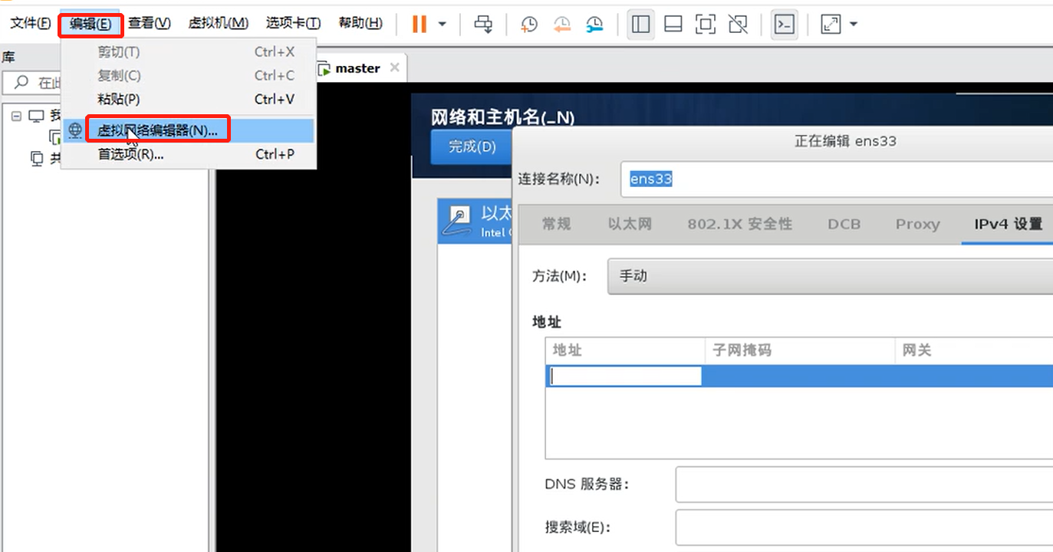Open the dropdown arrow beside pause button
This screenshot has height=552, width=1053.
(x=442, y=24)
